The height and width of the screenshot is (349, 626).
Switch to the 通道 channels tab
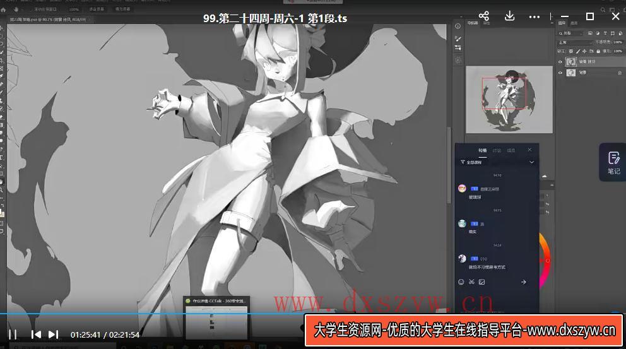574,23
